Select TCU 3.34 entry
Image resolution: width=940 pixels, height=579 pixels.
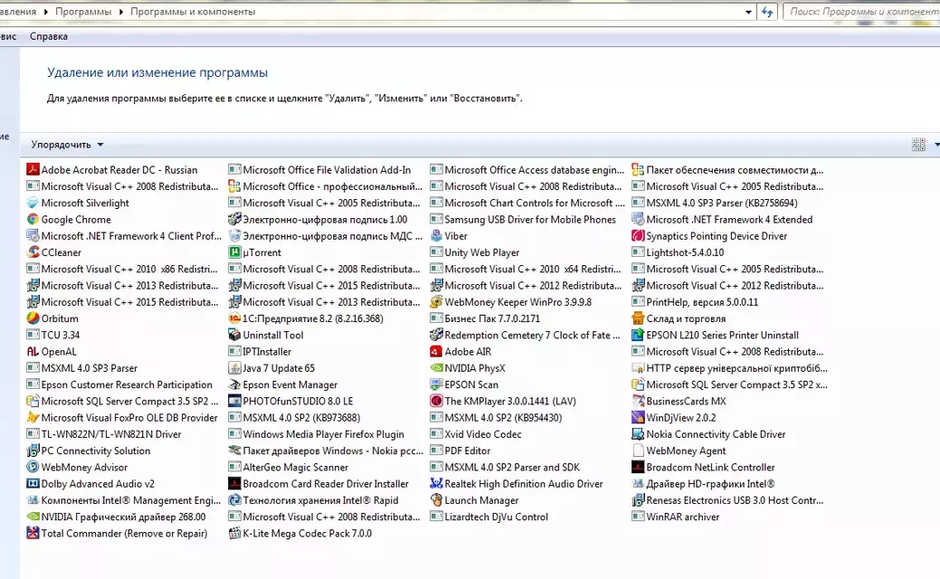coord(53,335)
